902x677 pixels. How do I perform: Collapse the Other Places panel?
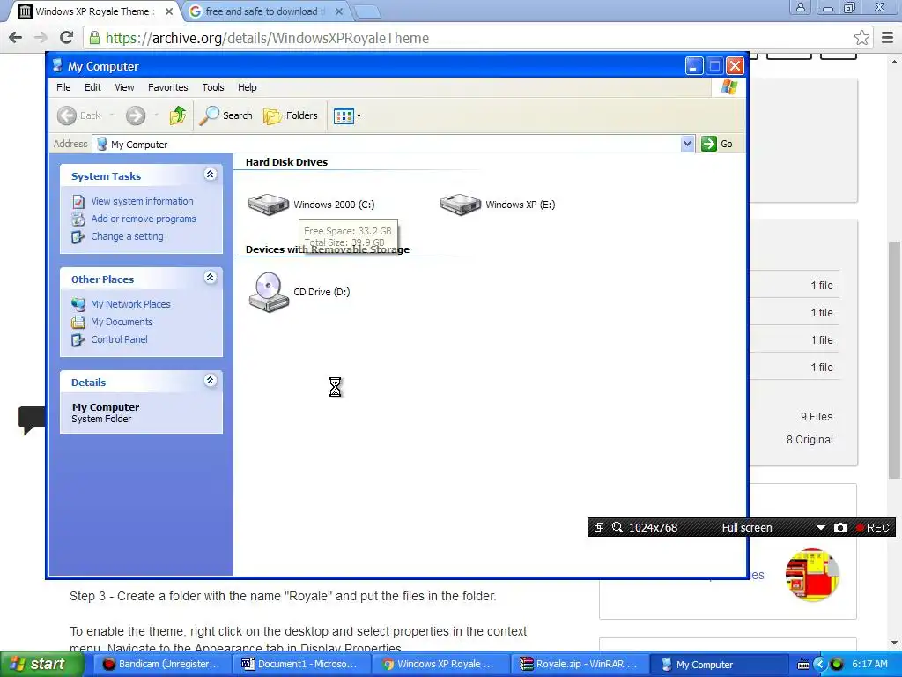(210, 278)
